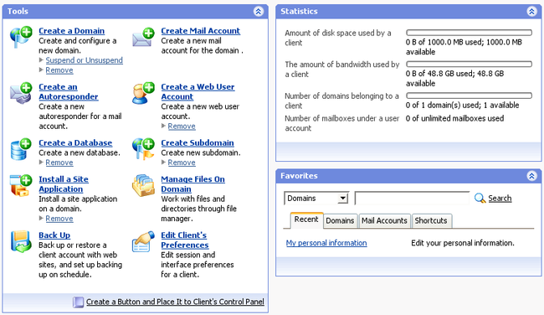544x315 pixels.
Task: Click Remove under Create a Database
Action: pyautogui.click(x=59, y=163)
